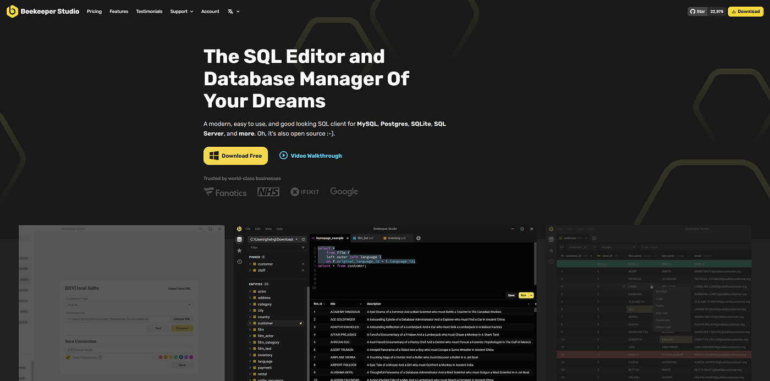The image size is (770, 381).
Task: Click the Test button in left window
Action: pos(158,328)
